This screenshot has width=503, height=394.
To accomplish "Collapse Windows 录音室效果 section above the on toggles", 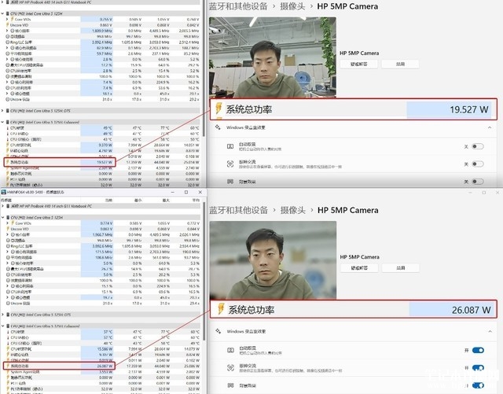I will [x=490, y=331].
